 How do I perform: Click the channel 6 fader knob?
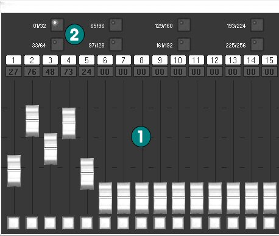105,198
